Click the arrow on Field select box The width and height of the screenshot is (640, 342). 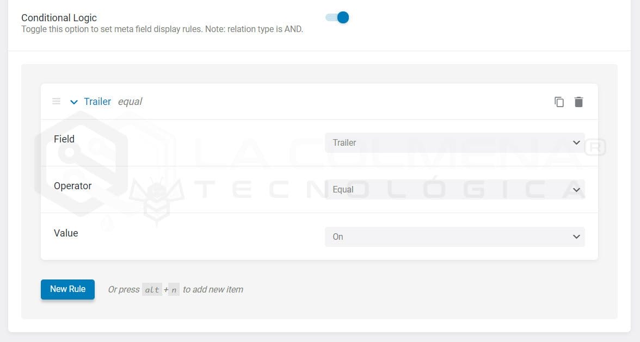[x=576, y=142]
